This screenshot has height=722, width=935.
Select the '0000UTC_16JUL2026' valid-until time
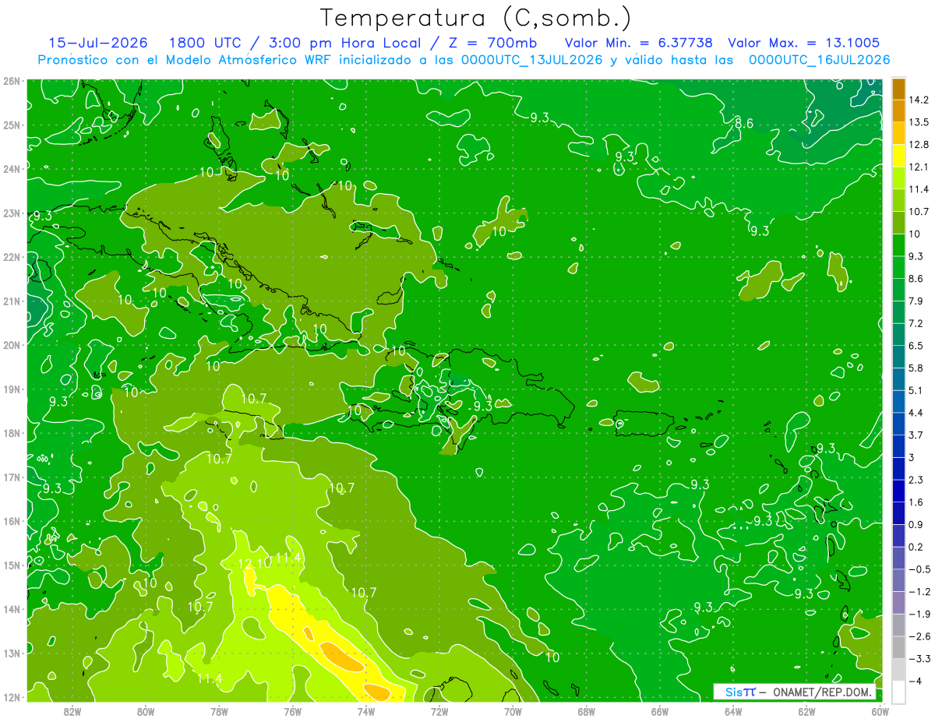point(820,59)
